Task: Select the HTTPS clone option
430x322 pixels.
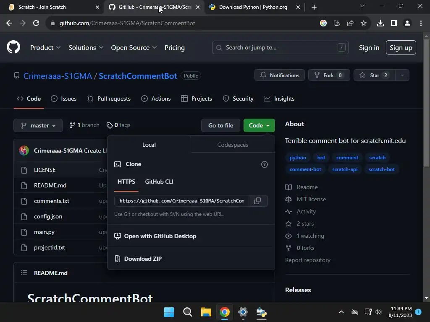Action: (126, 182)
